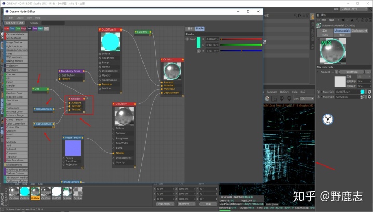Viewport: 373px width, 212px height.
Task: Click the green Color swatch in Shader
Action: (x=198, y=42)
